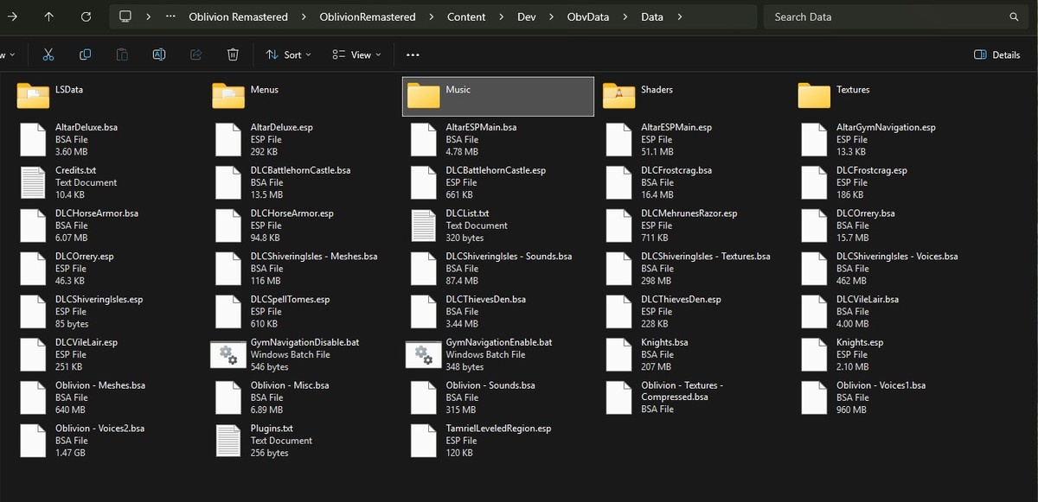Select the Plugins.txt document icon
The height and width of the screenshot is (502, 1038).
tap(228, 441)
